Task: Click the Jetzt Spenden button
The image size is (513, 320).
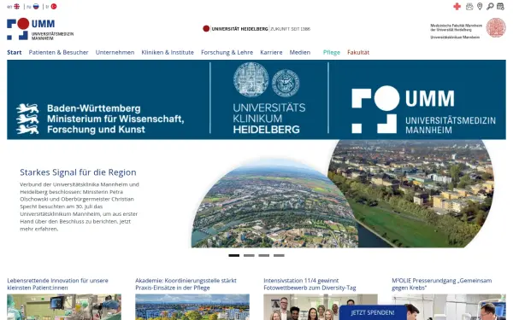Action: [x=373, y=313]
